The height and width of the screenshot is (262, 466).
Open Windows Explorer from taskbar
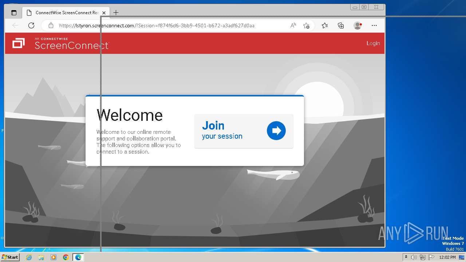point(41,257)
